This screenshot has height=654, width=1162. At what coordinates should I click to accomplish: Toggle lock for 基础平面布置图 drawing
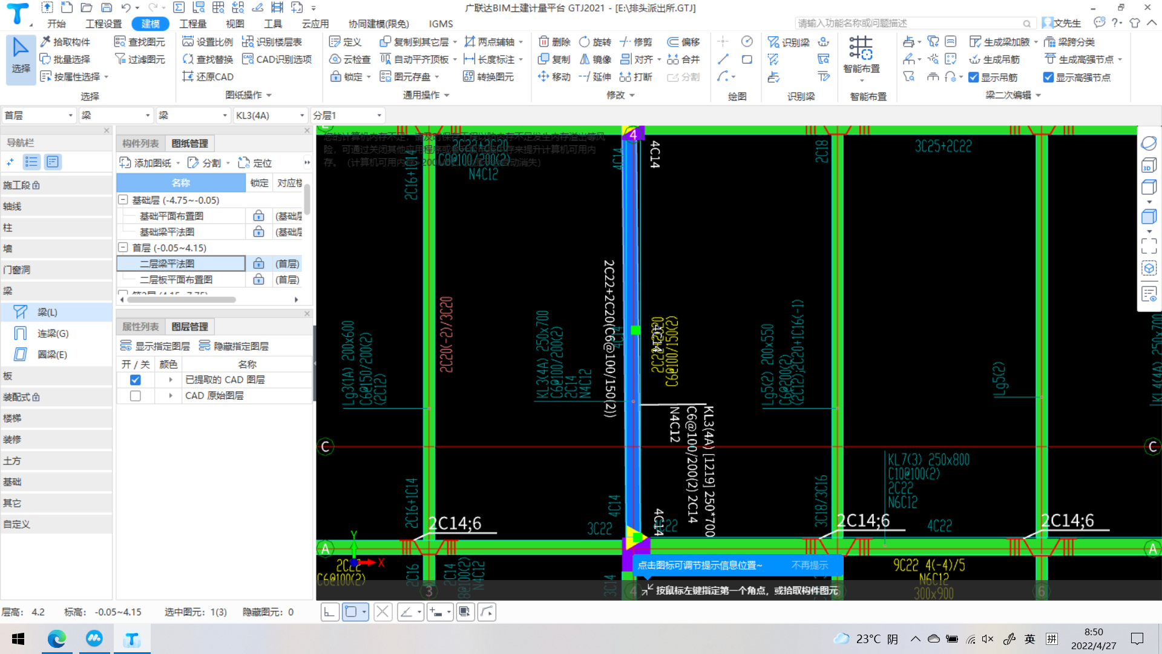click(x=258, y=216)
